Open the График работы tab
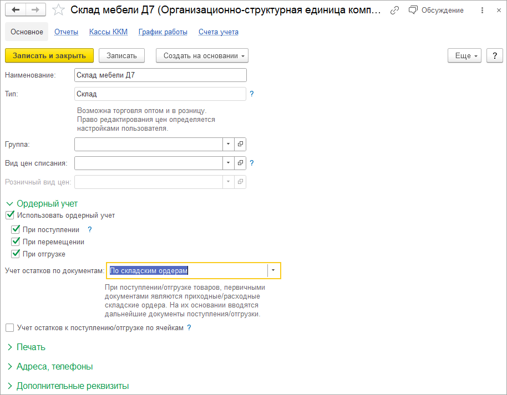This screenshot has height=395, width=507. point(163,32)
